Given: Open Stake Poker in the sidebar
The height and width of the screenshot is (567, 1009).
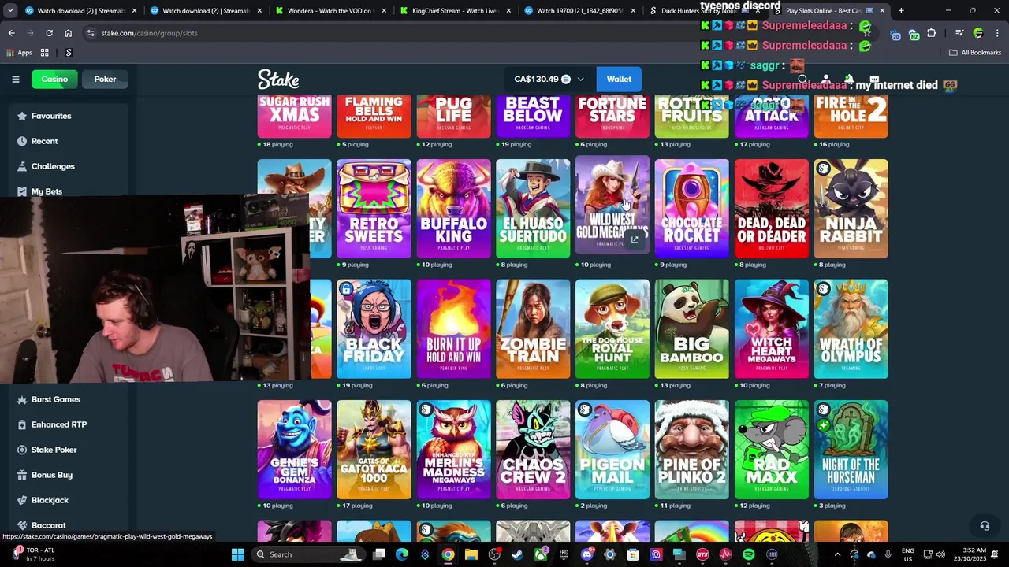Looking at the screenshot, I should coord(54,450).
